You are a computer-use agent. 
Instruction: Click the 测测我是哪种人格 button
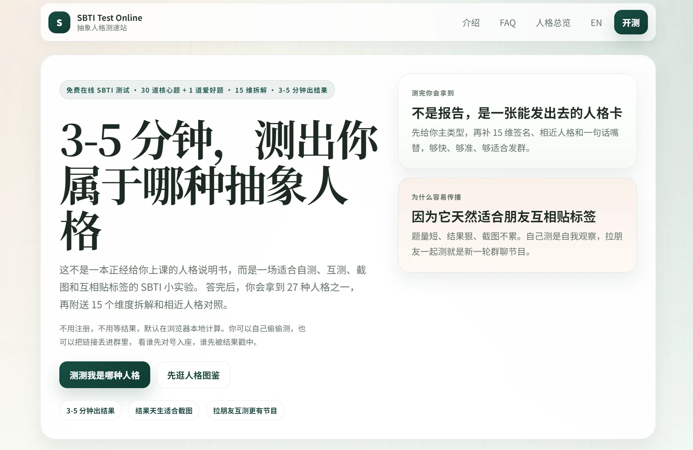coord(104,375)
